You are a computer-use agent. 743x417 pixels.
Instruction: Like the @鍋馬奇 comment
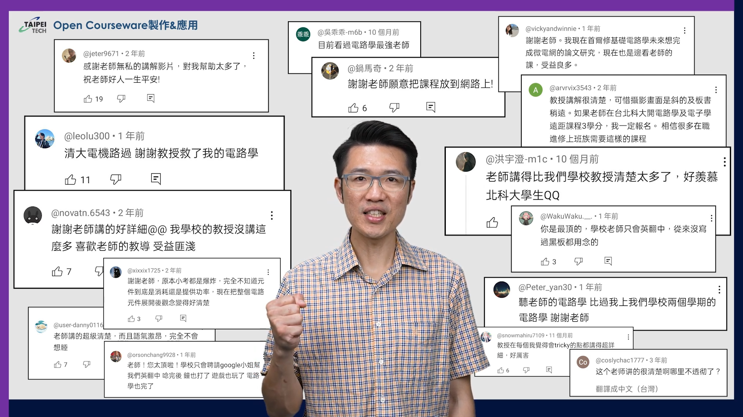click(x=353, y=108)
